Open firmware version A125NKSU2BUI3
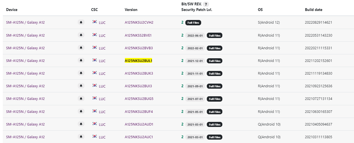The height and width of the screenshot is (143, 354). pos(138,86)
